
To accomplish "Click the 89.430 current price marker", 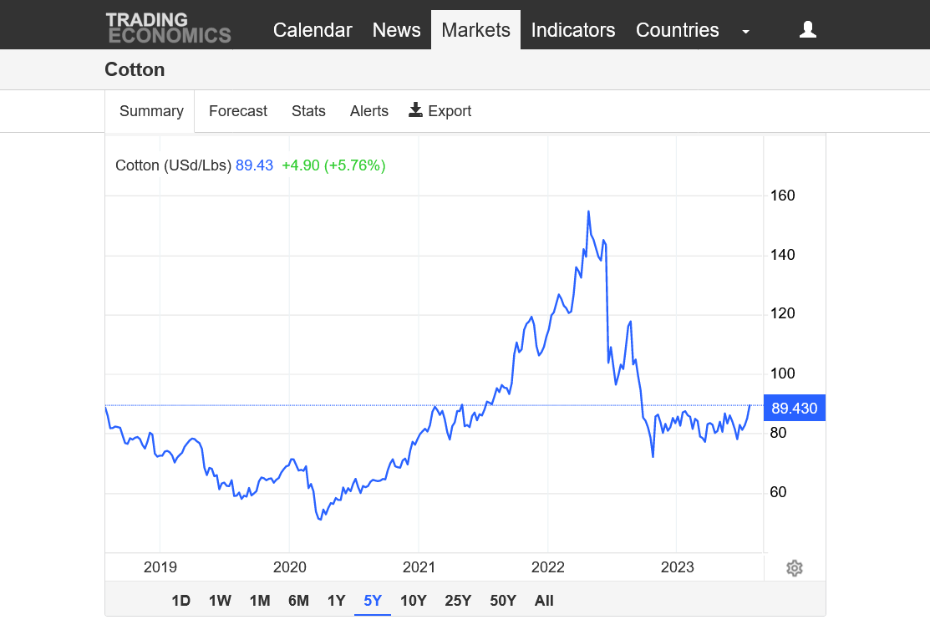I will pyautogui.click(x=794, y=408).
